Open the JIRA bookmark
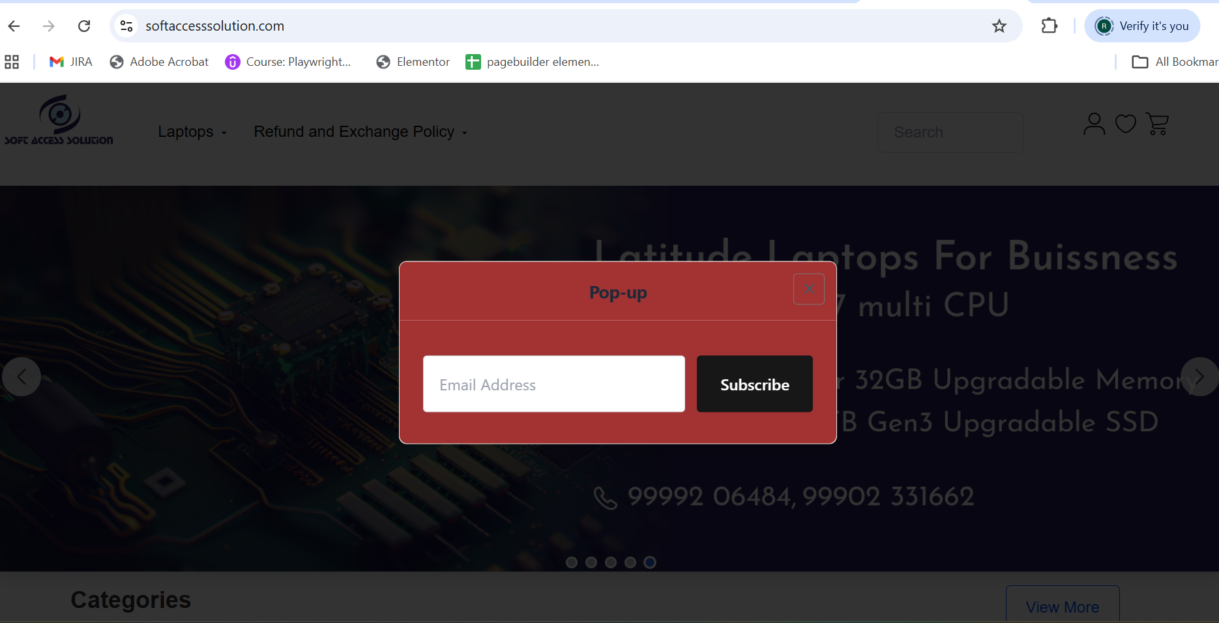The width and height of the screenshot is (1219, 623). [71, 62]
